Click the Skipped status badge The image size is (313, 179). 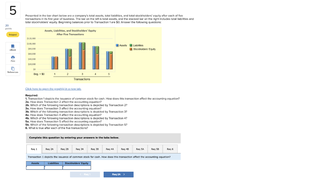click(x=13, y=34)
